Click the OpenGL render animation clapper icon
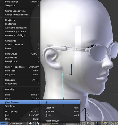This screenshot has height=125, width=118. point(107,123)
